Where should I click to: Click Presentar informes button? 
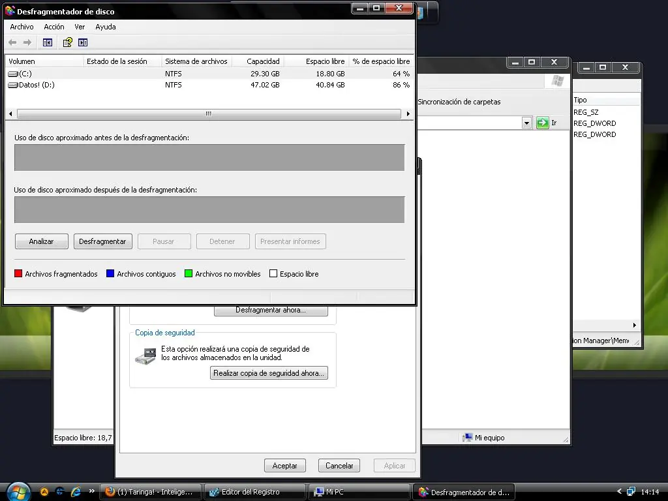click(290, 241)
